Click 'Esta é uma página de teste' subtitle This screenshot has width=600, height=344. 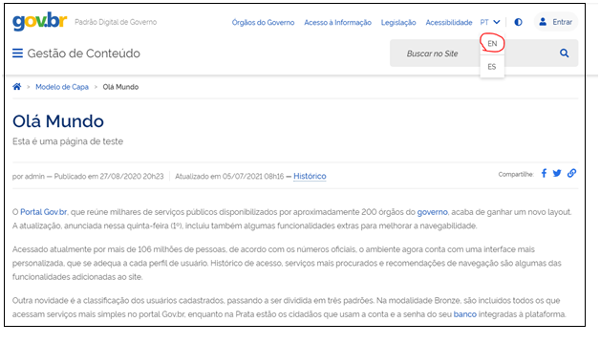coord(68,141)
